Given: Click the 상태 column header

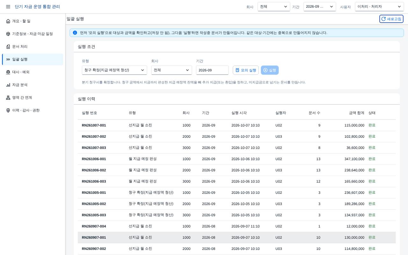Looking at the screenshot, I should (x=372, y=113).
